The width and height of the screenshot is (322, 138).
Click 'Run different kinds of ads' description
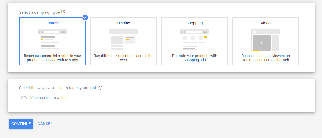tap(123, 58)
